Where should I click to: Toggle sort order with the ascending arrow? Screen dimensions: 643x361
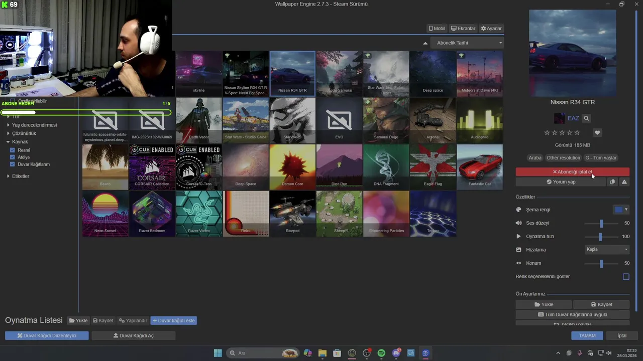click(x=425, y=43)
